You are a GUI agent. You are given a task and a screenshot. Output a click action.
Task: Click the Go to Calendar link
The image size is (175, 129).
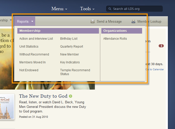(x=155, y=69)
